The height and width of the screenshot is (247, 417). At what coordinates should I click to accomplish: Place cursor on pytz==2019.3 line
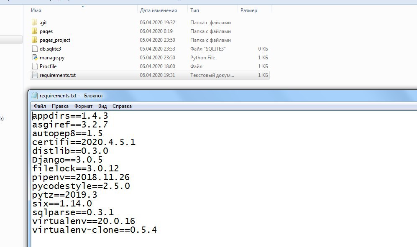coord(65,195)
